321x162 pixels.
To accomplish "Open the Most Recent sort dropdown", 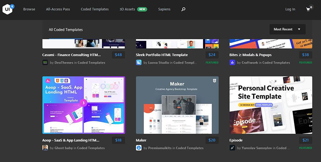I will coord(287,29).
